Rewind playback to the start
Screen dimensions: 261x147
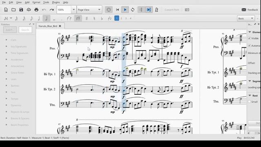tap(117, 10)
